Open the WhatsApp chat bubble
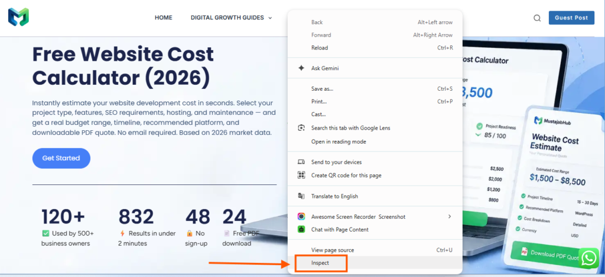Image resolution: width=605 pixels, height=277 pixels. point(589,258)
